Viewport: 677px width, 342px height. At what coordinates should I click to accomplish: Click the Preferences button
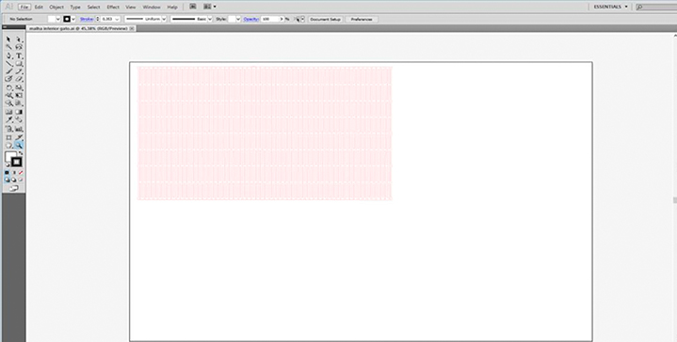coord(362,20)
